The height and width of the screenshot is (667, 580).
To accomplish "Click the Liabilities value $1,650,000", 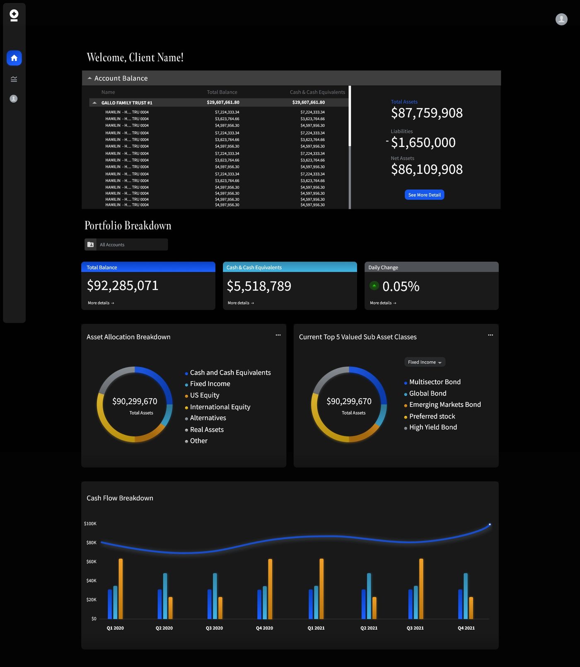I will coord(423,143).
